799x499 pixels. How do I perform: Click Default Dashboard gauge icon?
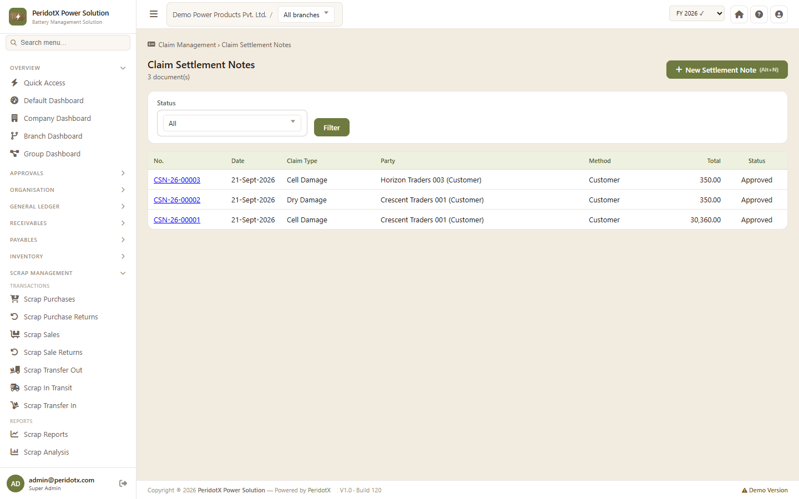(14, 100)
